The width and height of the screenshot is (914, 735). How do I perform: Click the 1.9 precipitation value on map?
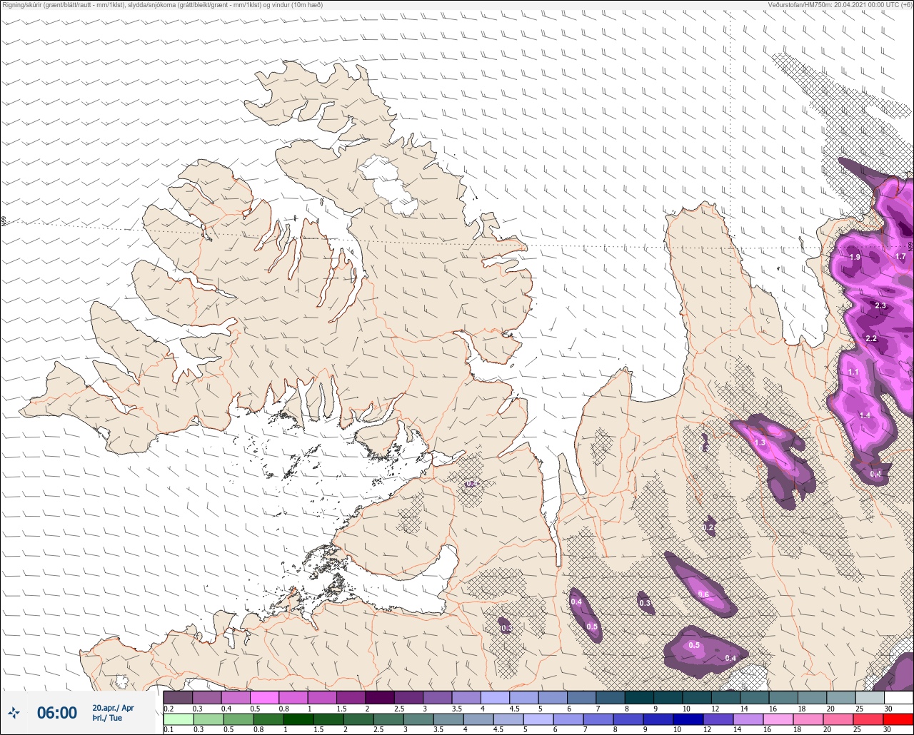(855, 257)
